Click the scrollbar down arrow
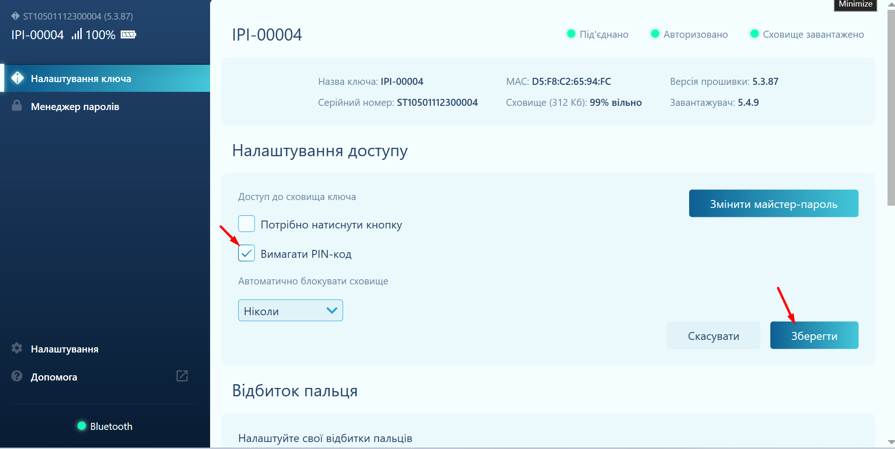 [891, 442]
